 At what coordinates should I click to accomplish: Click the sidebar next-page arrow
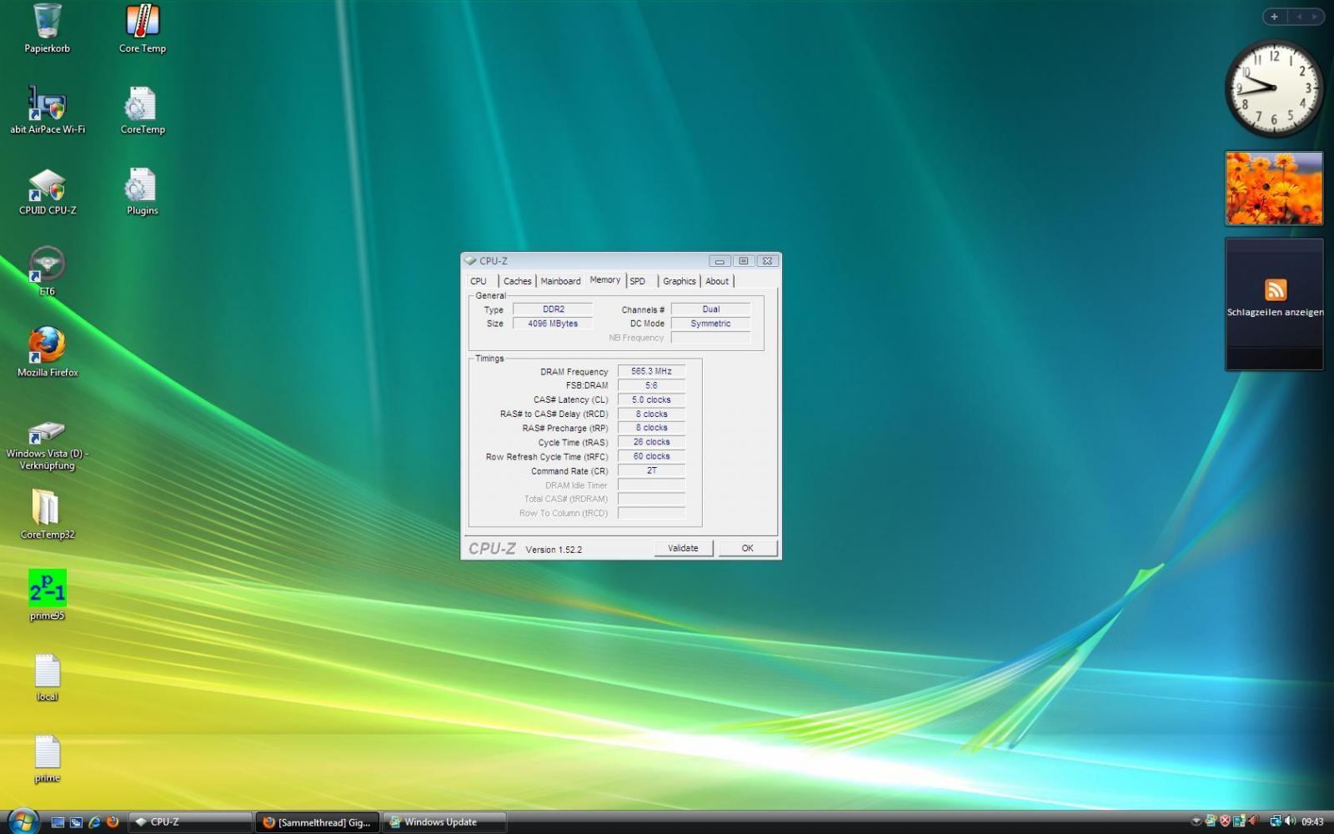click(1315, 16)
